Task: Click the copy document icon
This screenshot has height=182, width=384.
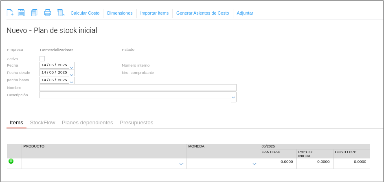Action: pyautogui.click(x=34, y=13)
